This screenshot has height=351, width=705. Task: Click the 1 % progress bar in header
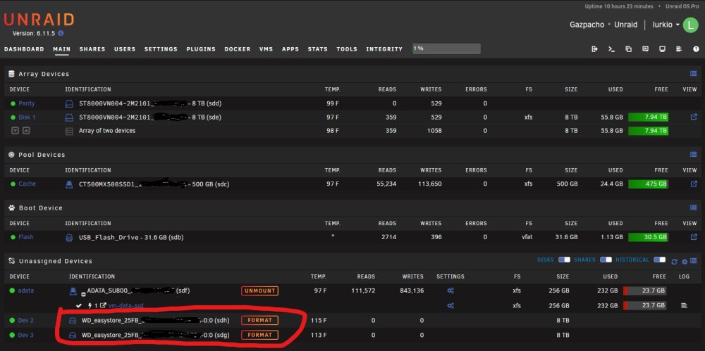point(446,49)
